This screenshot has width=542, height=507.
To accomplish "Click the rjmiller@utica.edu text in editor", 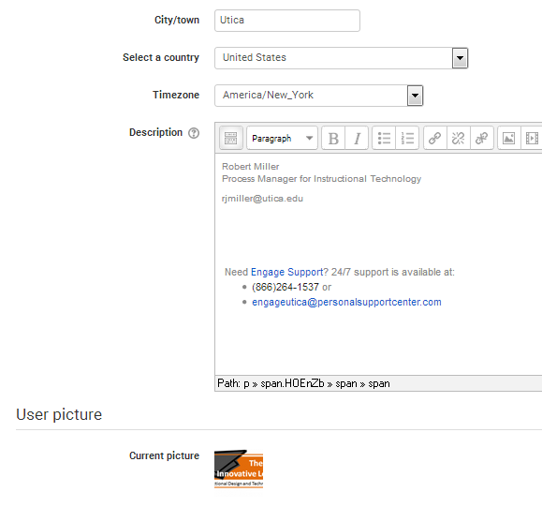I will pos(262,199).
